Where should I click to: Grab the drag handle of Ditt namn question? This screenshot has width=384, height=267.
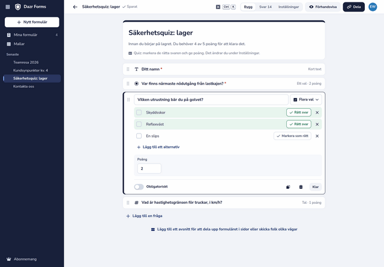point(128,69)
